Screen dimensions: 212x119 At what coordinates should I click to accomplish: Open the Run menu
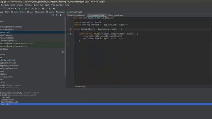click(x=41, y=5)
